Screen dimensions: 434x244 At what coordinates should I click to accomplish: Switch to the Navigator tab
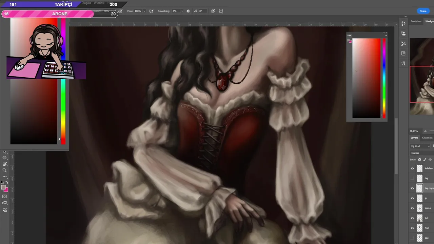click(x=430, y=21)
